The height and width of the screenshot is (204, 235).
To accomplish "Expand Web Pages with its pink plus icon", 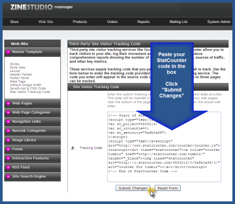I will [x=8, y=103].
